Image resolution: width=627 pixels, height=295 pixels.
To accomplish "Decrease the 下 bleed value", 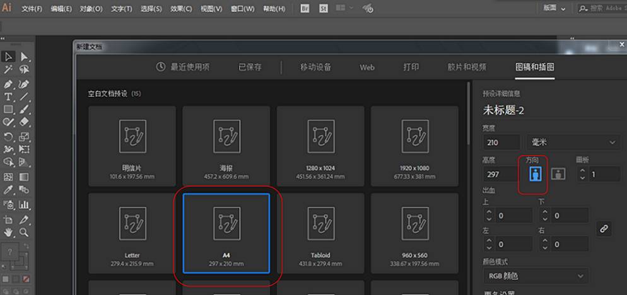I will point(544,219).
